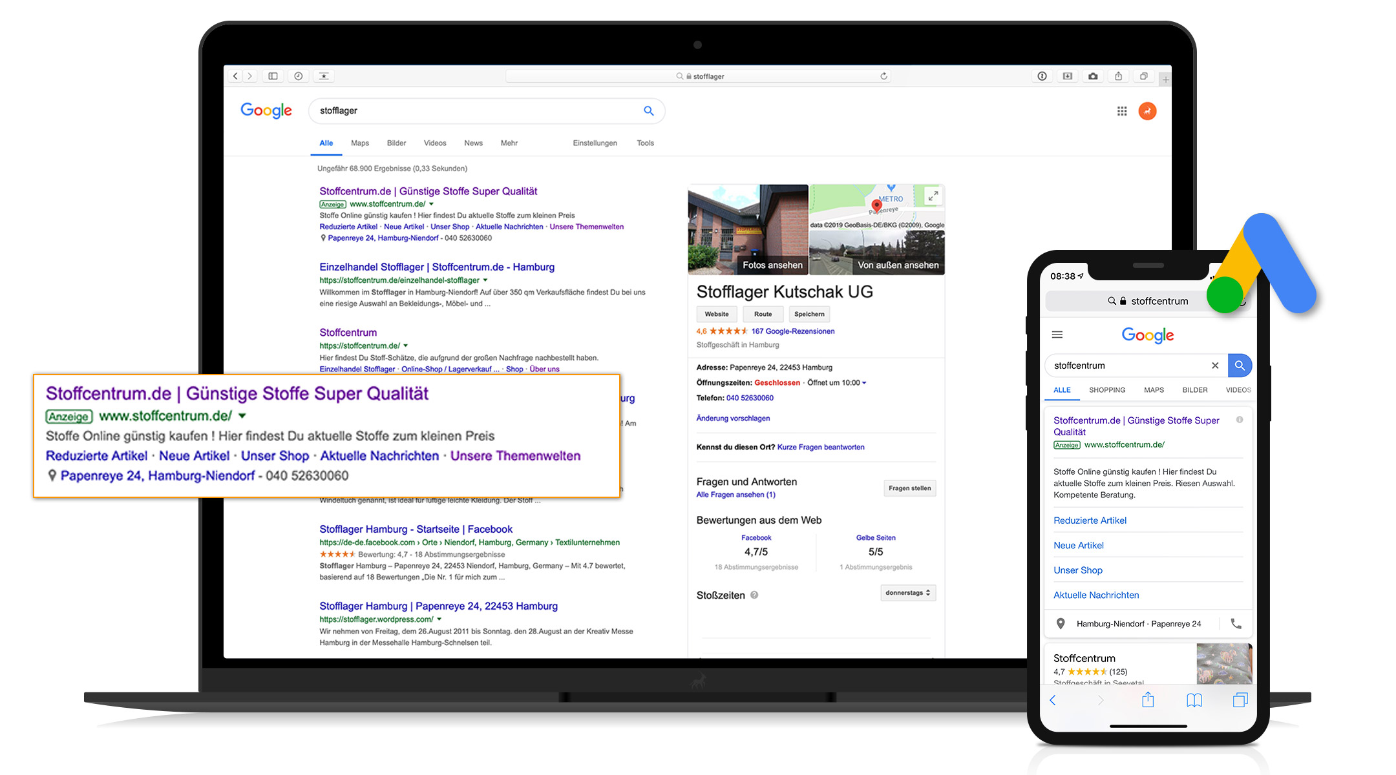Open the Google apps grid icon
Viewport: 1396px width, 775px height.
1122,111
